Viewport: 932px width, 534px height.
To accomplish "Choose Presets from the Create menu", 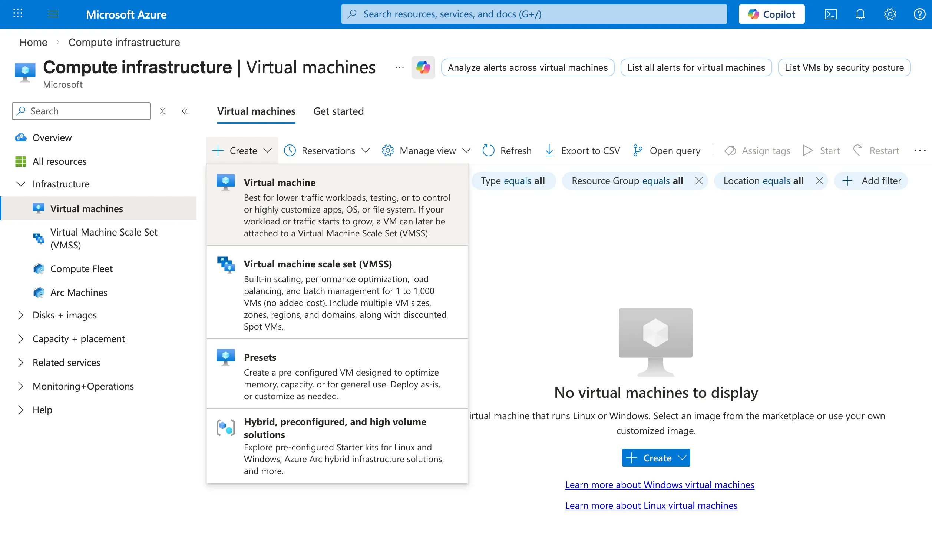I will [260, 357].
